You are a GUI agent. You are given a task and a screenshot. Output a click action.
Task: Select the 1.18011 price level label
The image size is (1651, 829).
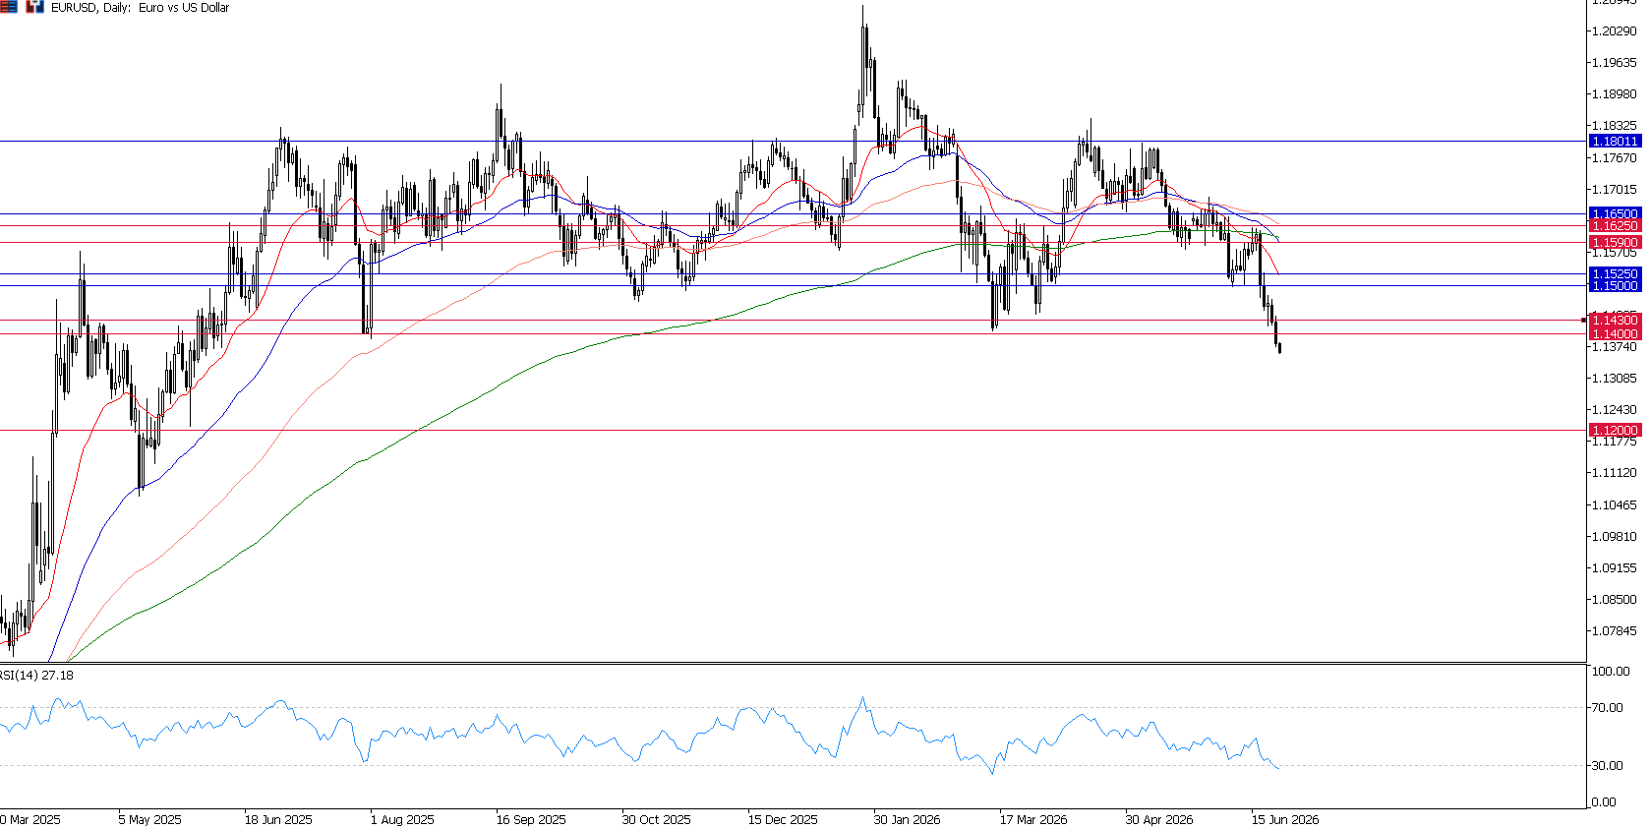point(1615,142)
